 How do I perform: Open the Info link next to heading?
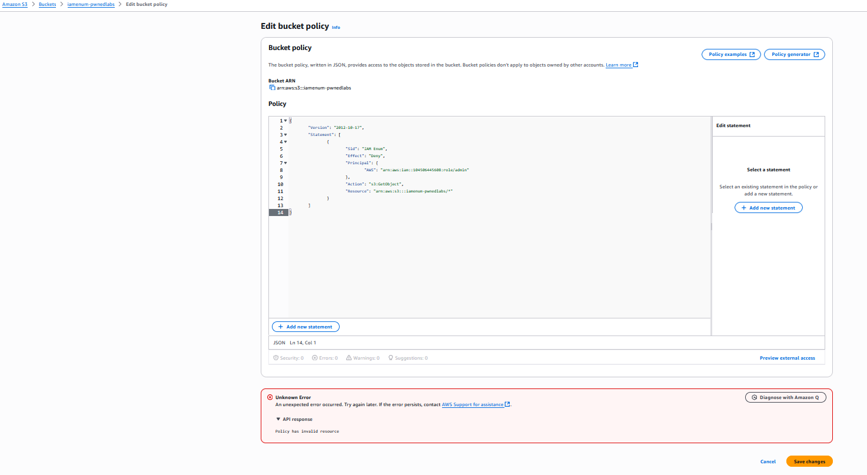pos(336,28)
